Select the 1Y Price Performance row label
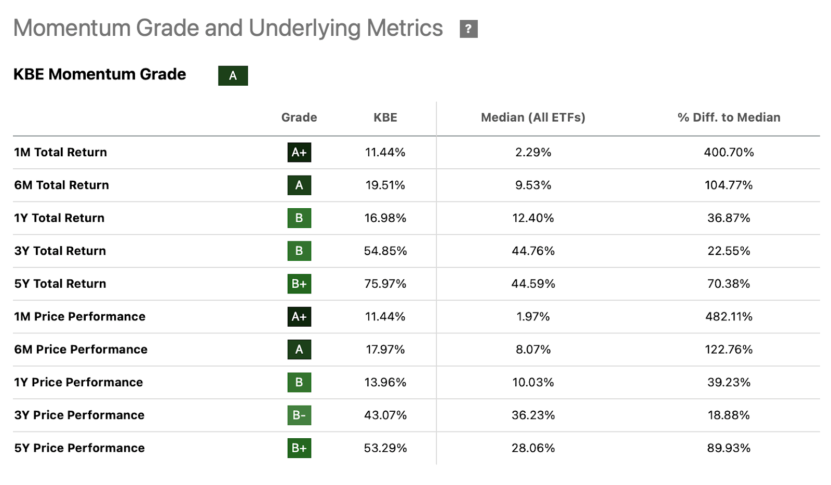This screenshot has width=831, height=485. 78,383
